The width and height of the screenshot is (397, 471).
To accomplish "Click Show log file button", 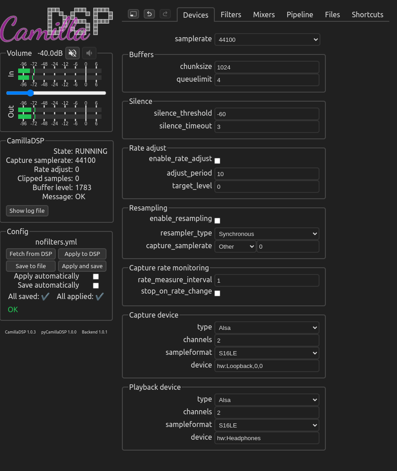I will coord(27,211).
